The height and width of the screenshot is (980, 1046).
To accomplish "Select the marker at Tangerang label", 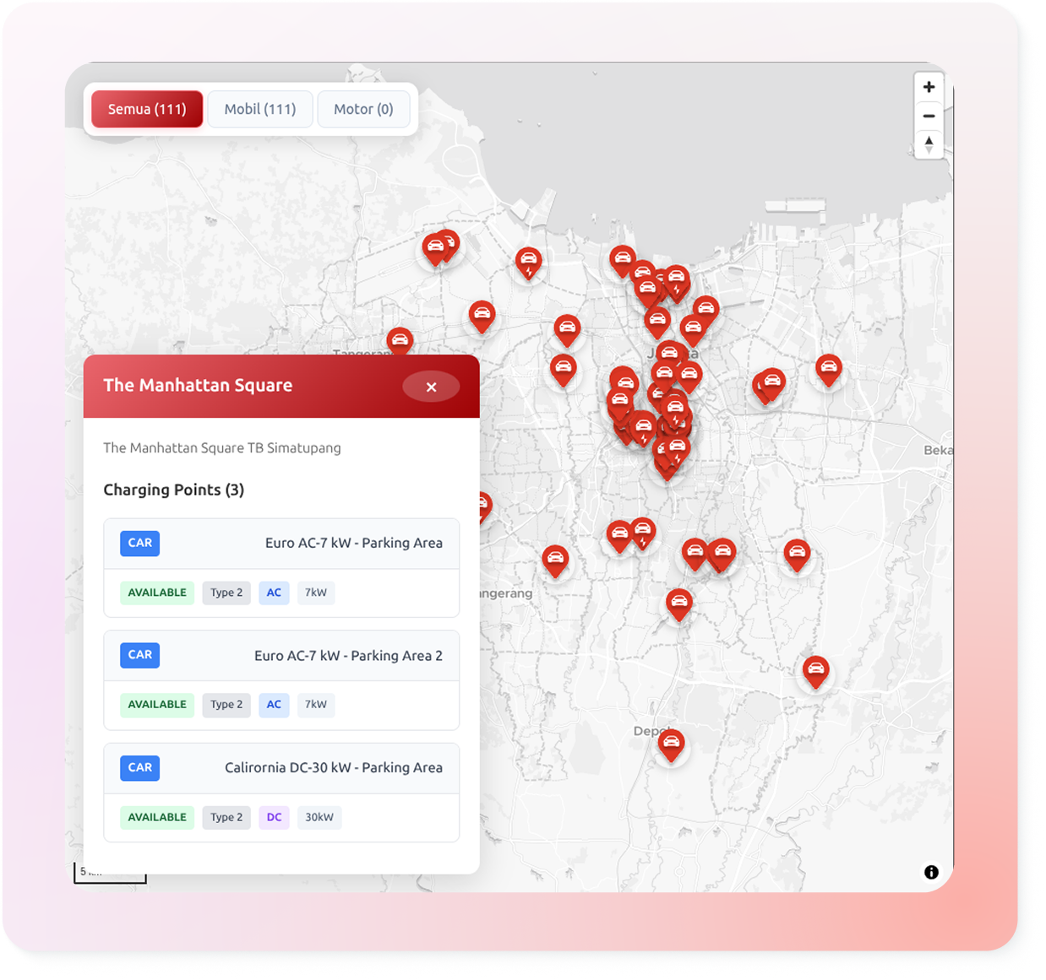I will coord(400,341).
